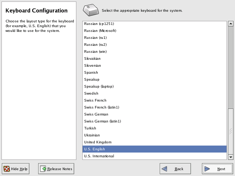
Task: Select the Turkish keyboard option
Action: (90, 128)
